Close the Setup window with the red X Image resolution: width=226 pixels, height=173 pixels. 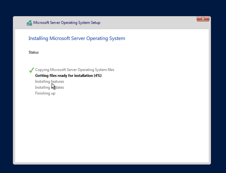(x=203, y=19)
